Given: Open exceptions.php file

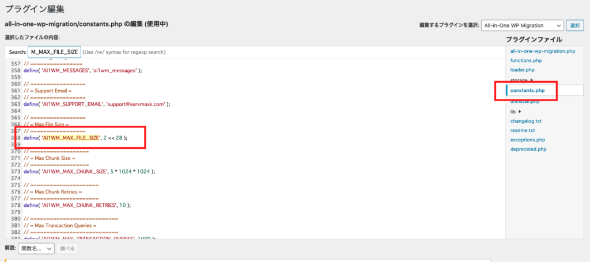Looking at the screenshot, I should (528, 140).
